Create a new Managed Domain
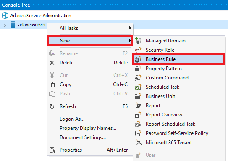228x161 pixels. click(178, 41)
